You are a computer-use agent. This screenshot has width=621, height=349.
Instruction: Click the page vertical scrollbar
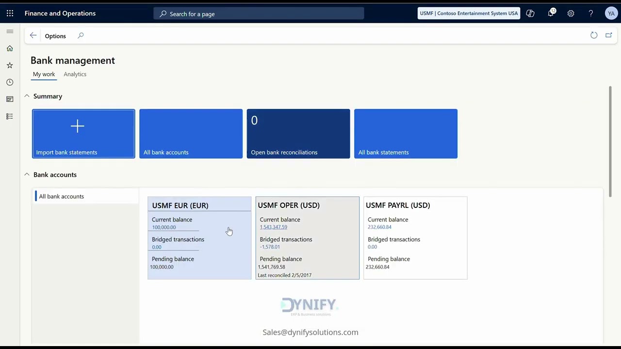pyautogui.click(x=610, y=141)
